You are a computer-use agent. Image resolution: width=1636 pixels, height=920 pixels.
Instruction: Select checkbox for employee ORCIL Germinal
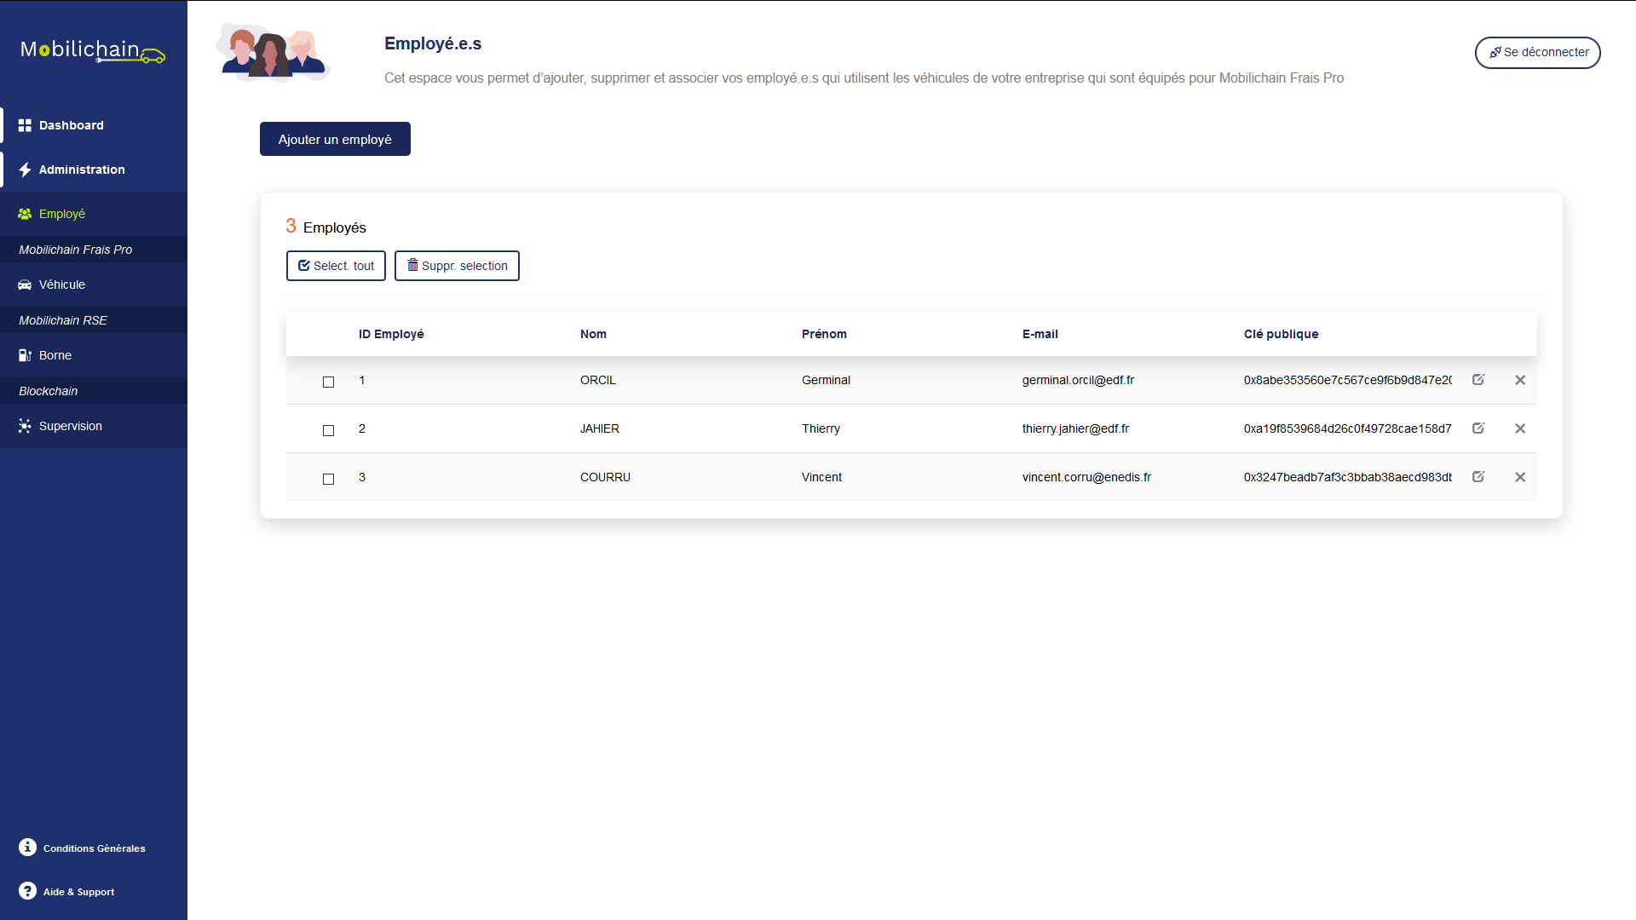click(328, 380)
